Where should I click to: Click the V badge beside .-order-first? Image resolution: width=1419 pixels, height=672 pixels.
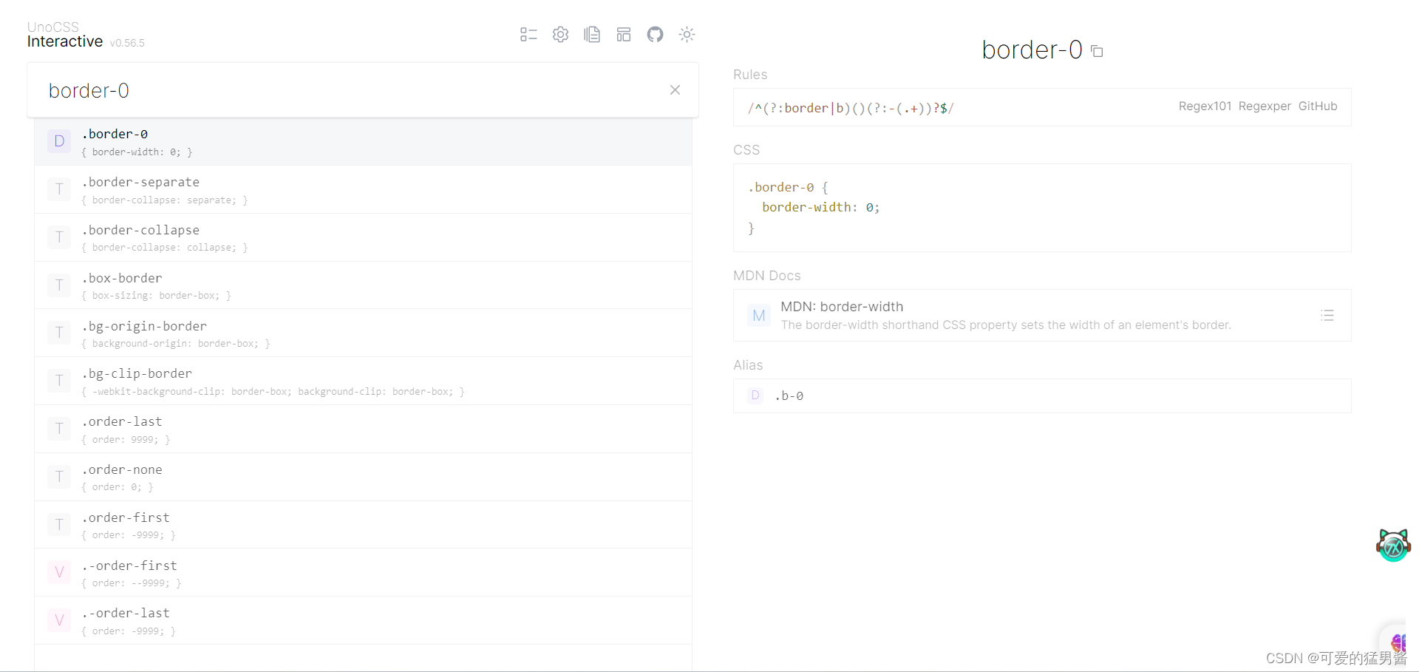coord(59,571)
